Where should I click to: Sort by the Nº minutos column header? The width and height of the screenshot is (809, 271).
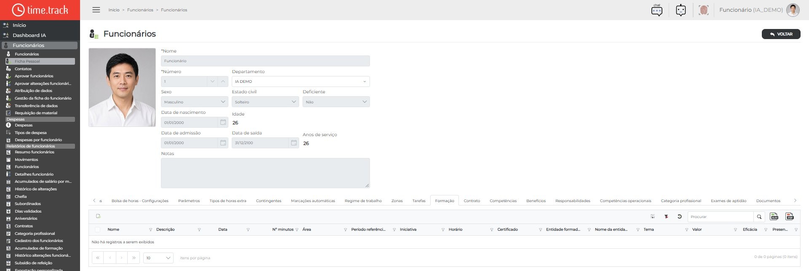[283, 229]
